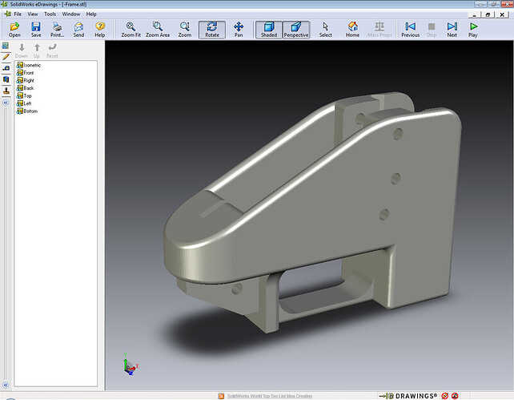Toggle the Shaded display mode
The height and width of the screenshot is (400, 514).
(x=267, y=30)
